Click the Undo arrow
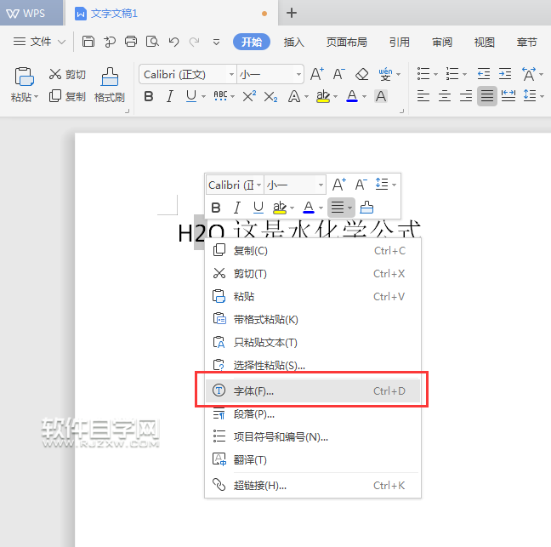Image resolution: width=551 pixels, height=547 pixels. pos(173,42)
